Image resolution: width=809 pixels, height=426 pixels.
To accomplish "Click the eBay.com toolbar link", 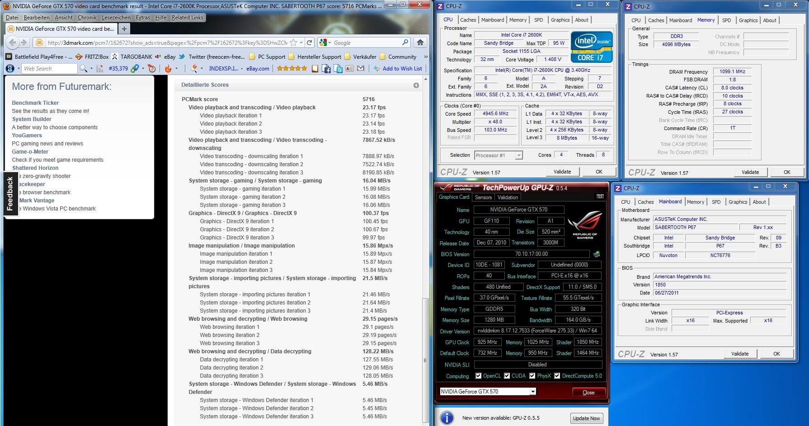I will pyautogui.click(x=258, y=69).
